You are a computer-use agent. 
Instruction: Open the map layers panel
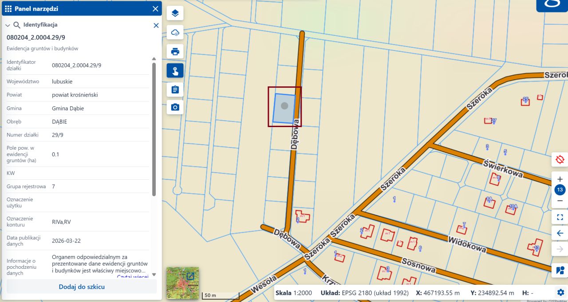175,13
